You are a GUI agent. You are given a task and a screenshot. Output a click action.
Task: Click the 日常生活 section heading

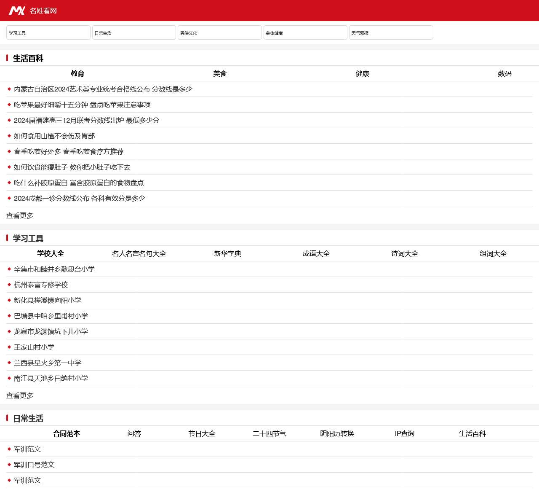click(28, 418)
